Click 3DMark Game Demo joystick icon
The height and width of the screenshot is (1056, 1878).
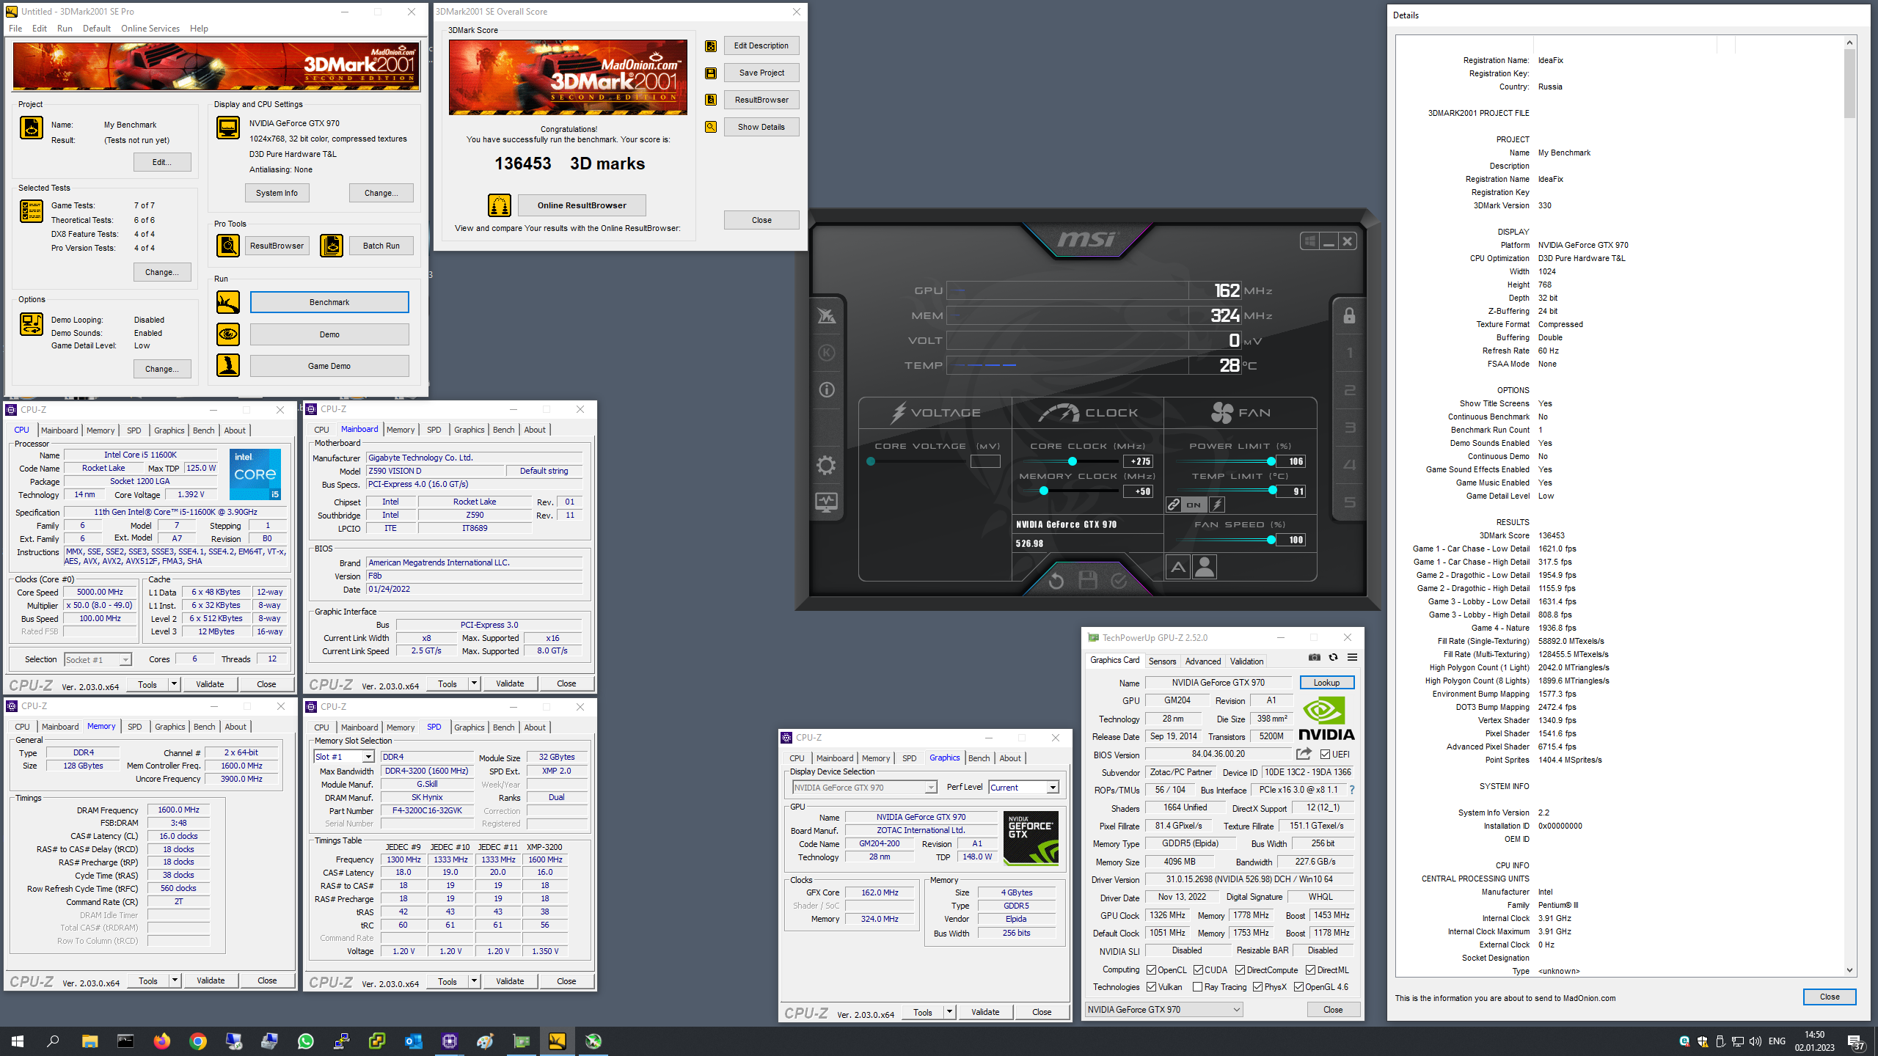click(228, 365)
